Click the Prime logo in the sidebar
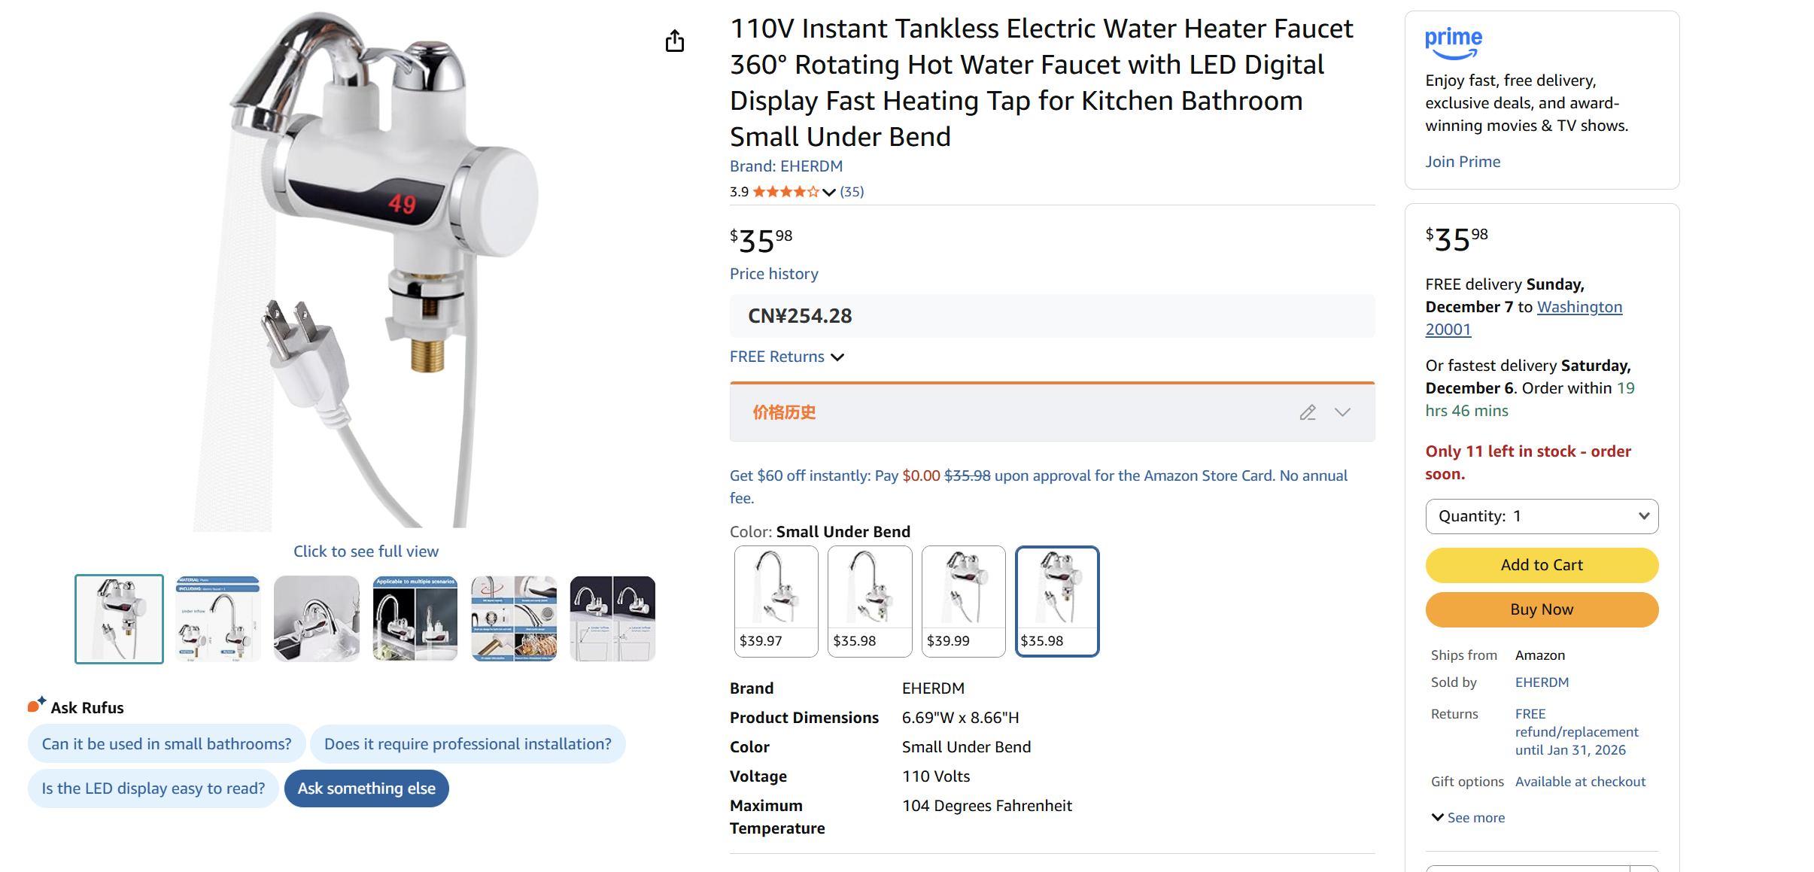The image size is (1814, 872). coord(1452,43)
